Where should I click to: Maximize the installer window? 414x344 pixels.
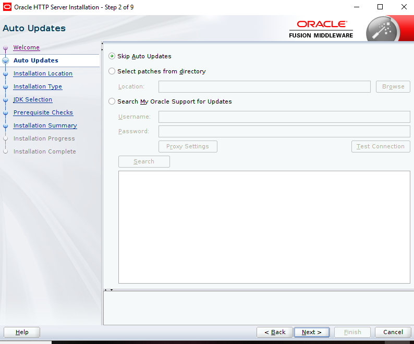[x=380, y=7]
